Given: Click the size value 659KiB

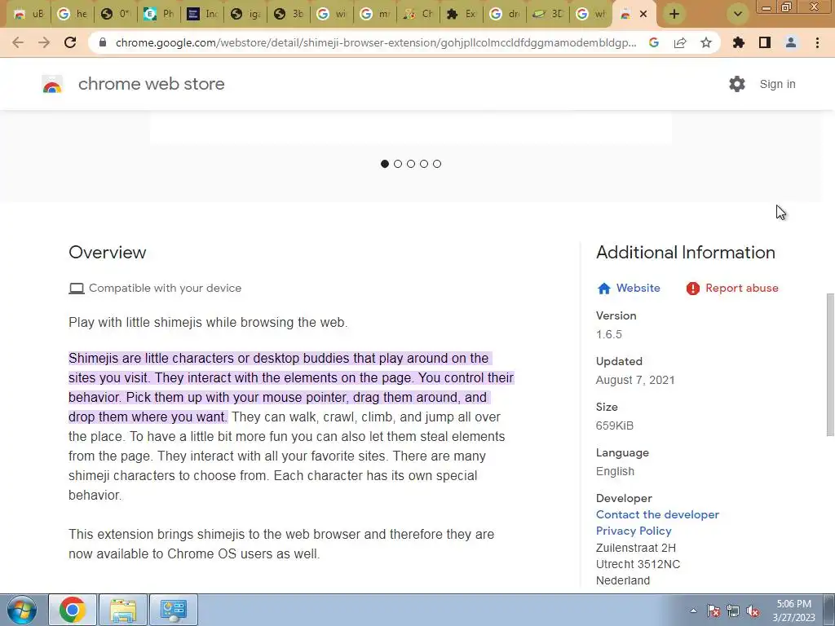Looking at the screenshot, I should click(x=615, y=425).
